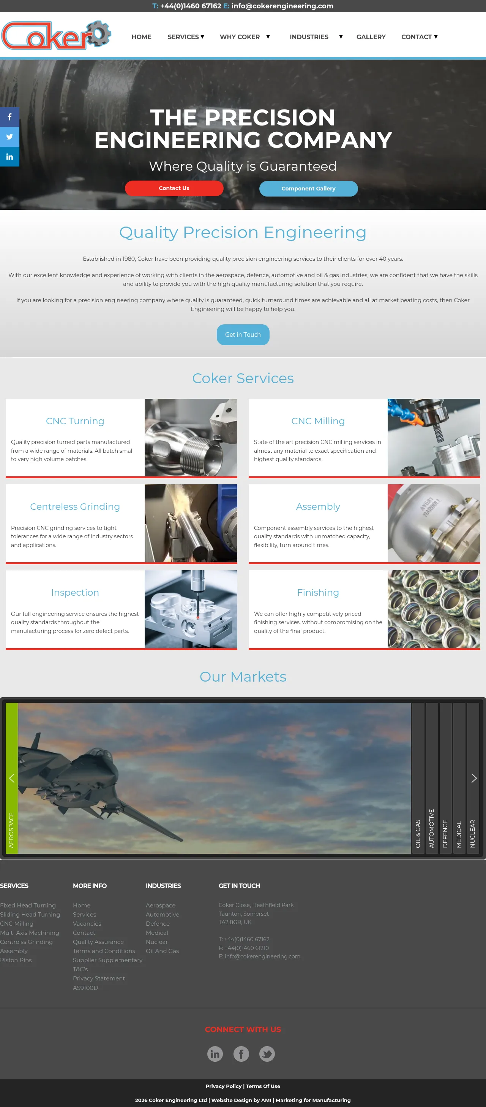Open the Contact dropdown in navigation
The height and width of the screenshot is (1107, 486).
pyautogui.click(x=419, y=37)
